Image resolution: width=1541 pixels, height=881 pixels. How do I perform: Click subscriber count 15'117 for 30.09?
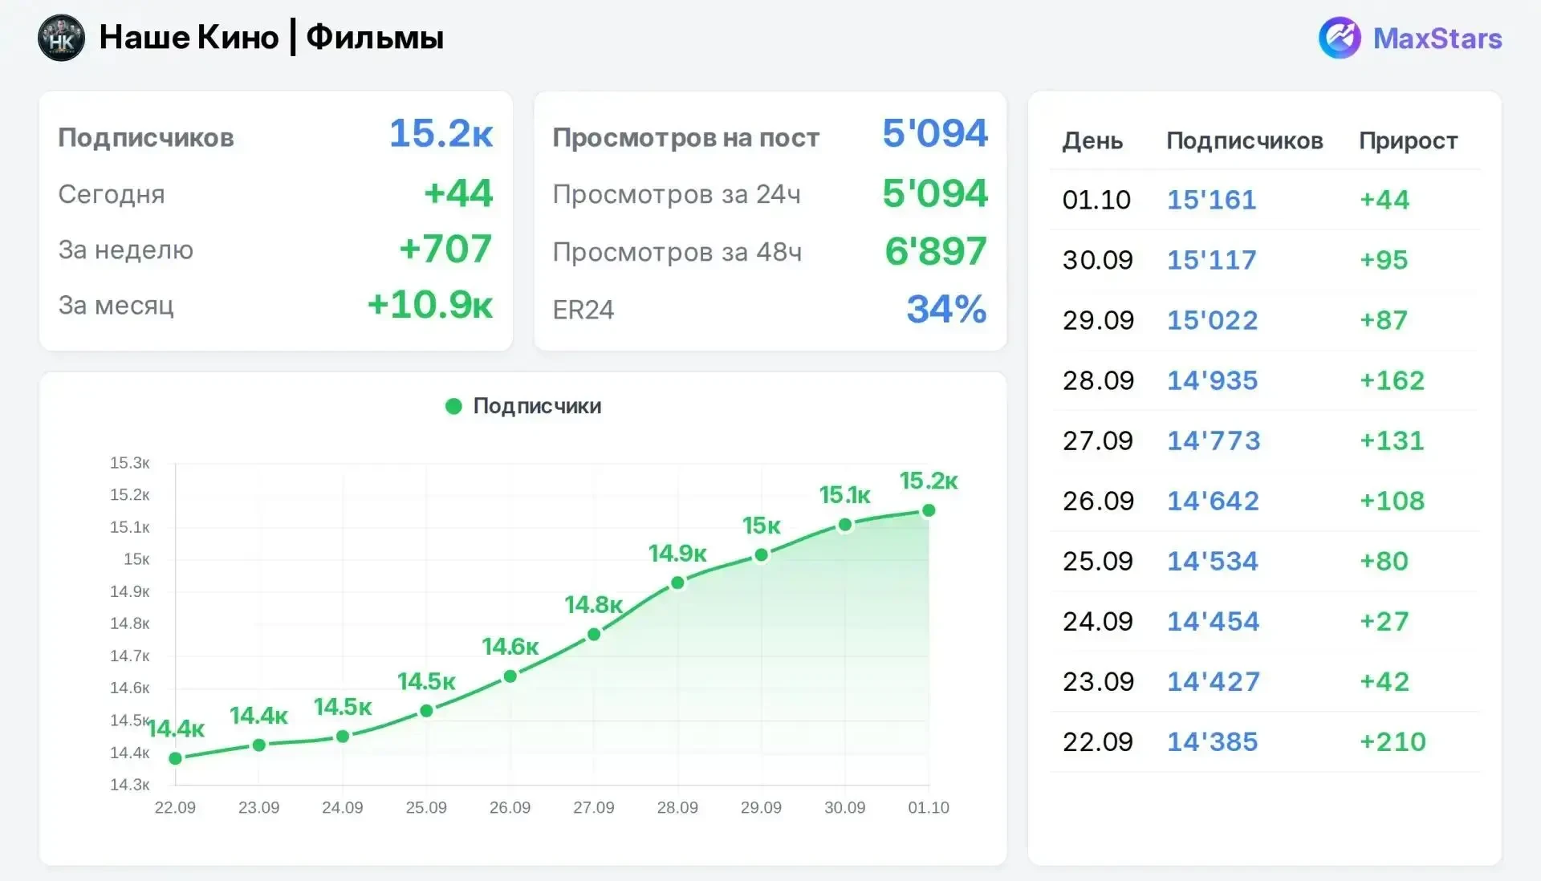pyautogui.click(x=1211, y=259)
